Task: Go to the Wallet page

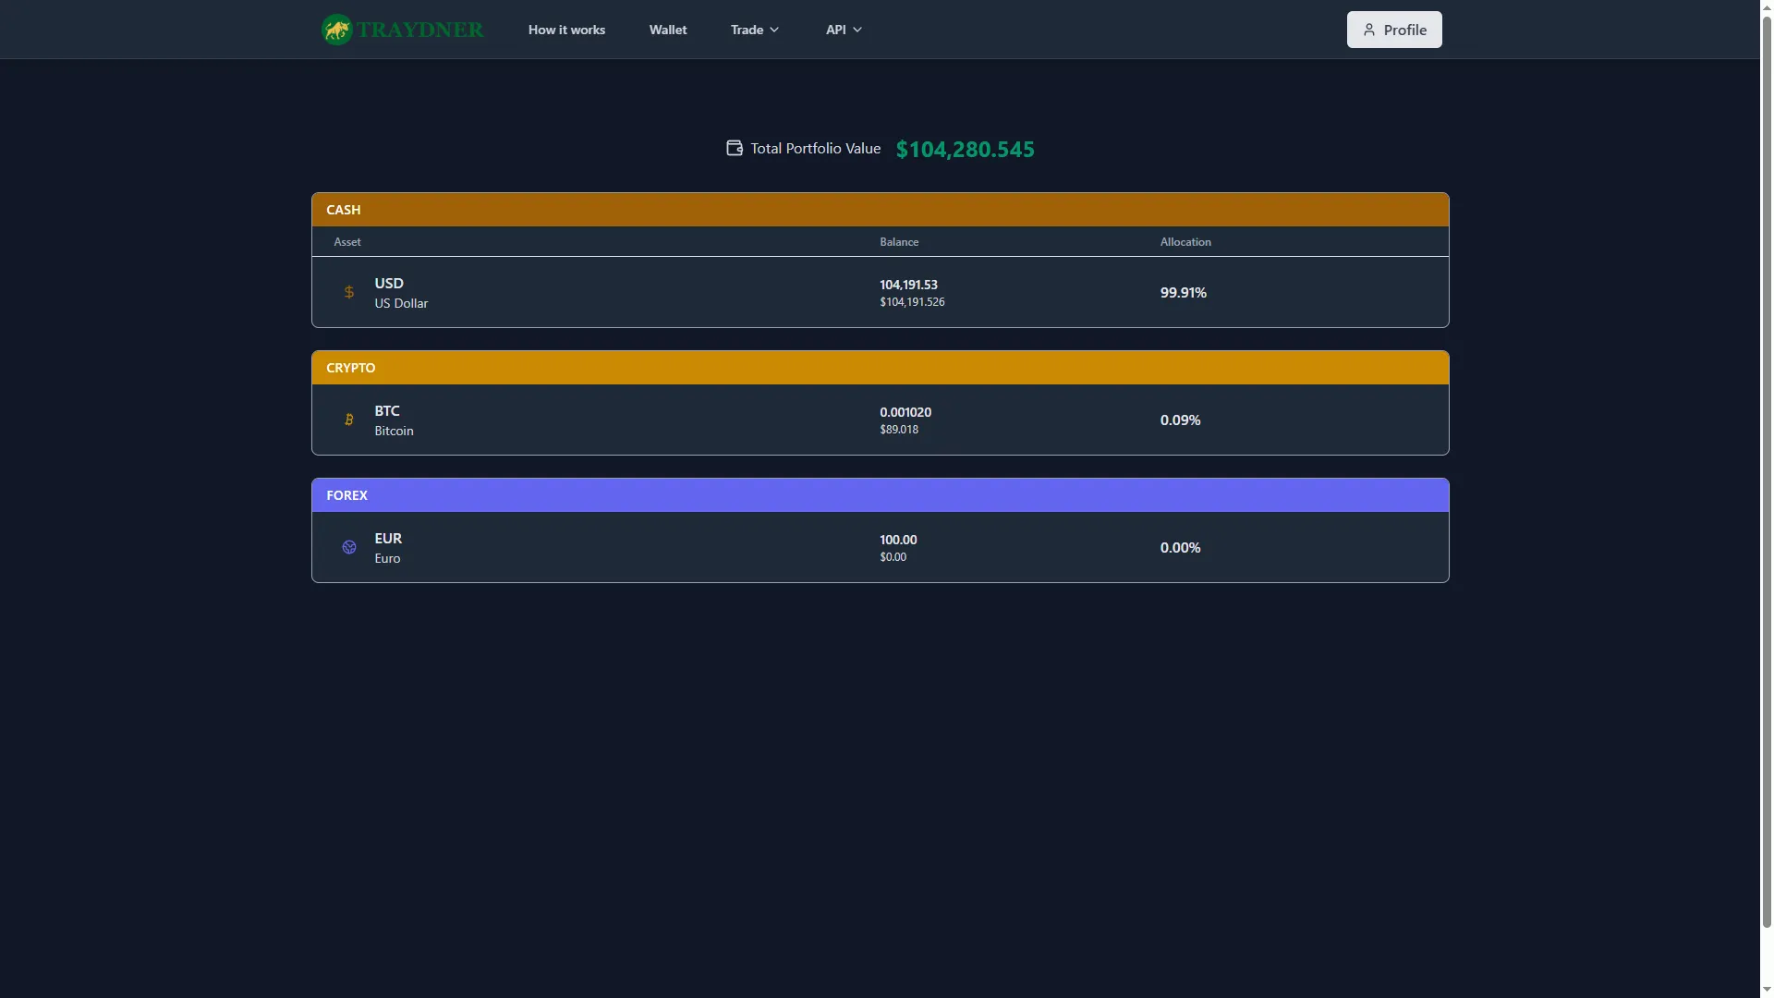Action: [x=668, y=30]
